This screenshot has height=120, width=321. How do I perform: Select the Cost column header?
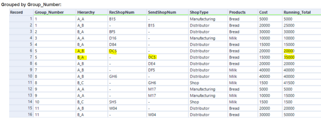coord(263,12)
